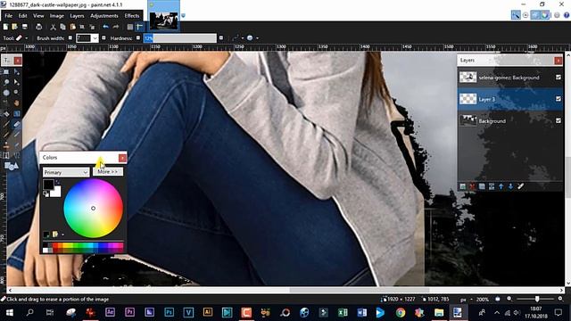Click the Cut scissors icon
This screenshot has width=571, height=321.
coord(53,27)
